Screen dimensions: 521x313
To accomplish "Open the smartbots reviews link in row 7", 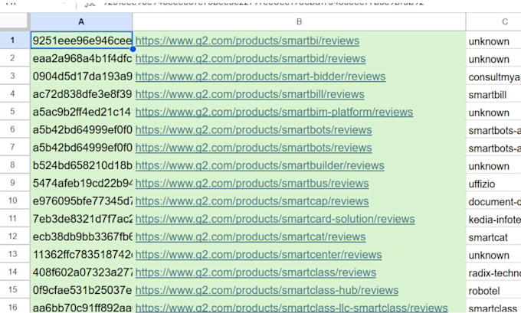I will pyautogui.click(x=254, y=148).
